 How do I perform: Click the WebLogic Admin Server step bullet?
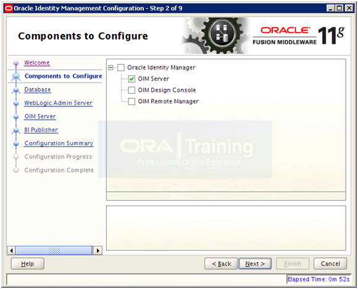click(x=16, y=103)
